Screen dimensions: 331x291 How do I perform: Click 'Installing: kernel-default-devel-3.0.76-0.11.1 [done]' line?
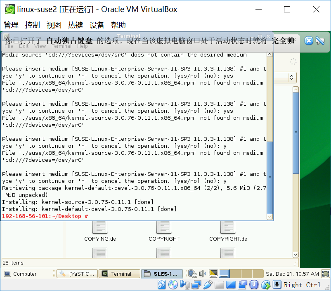pos(89,209)
